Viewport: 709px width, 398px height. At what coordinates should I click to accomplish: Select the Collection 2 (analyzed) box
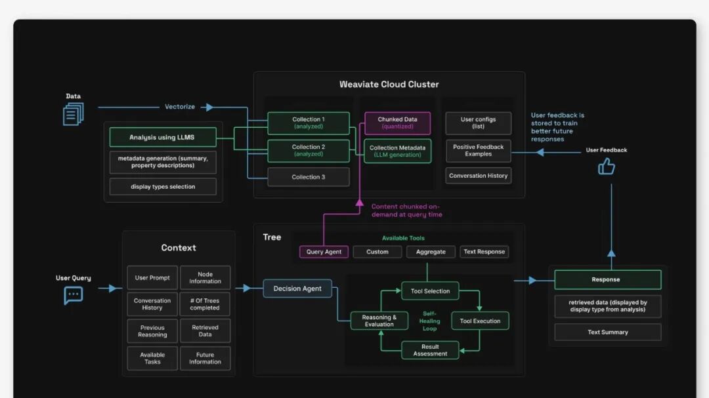(309, 150)
